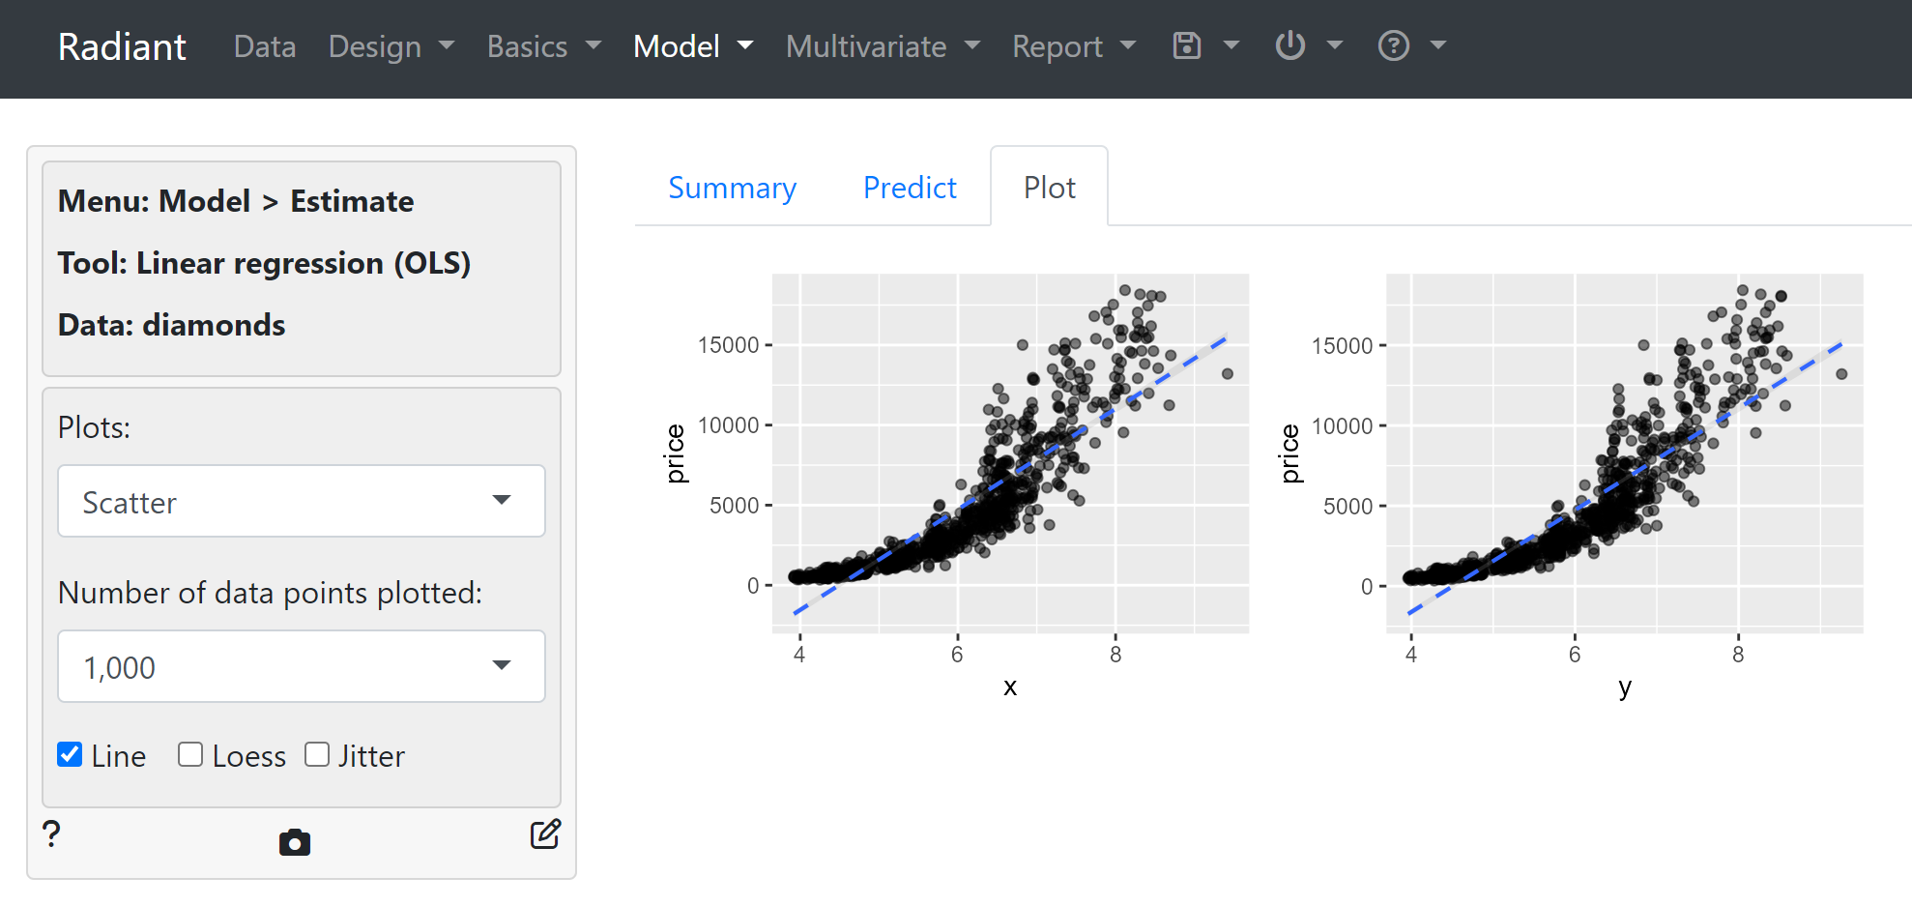The width and height of the screenshot is (1912, 906).
Task: Expand the caret next to the save icon
Action: click(1231, 45)
